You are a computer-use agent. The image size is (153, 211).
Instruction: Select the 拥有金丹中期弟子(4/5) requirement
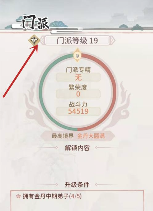52,196
